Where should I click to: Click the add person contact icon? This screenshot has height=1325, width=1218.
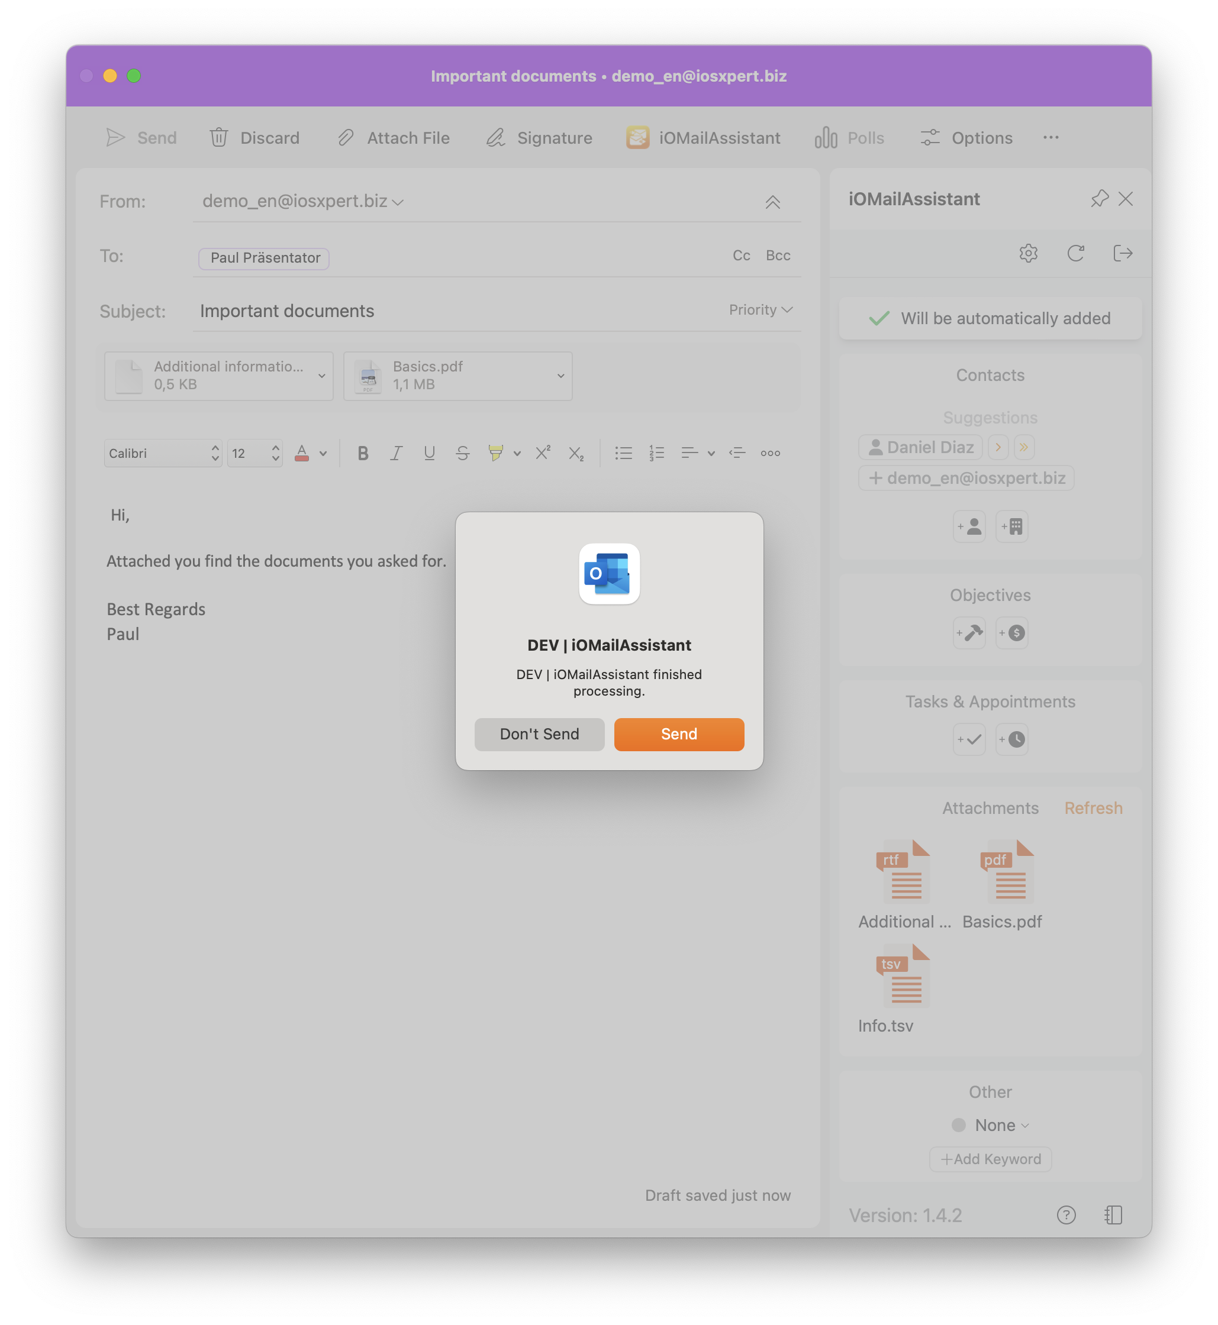[x=969, y=526]
